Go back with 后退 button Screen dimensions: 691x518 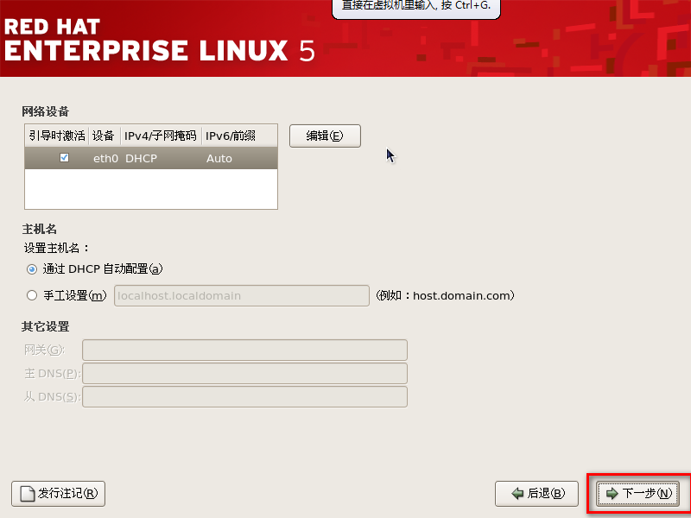coord(536,494)
